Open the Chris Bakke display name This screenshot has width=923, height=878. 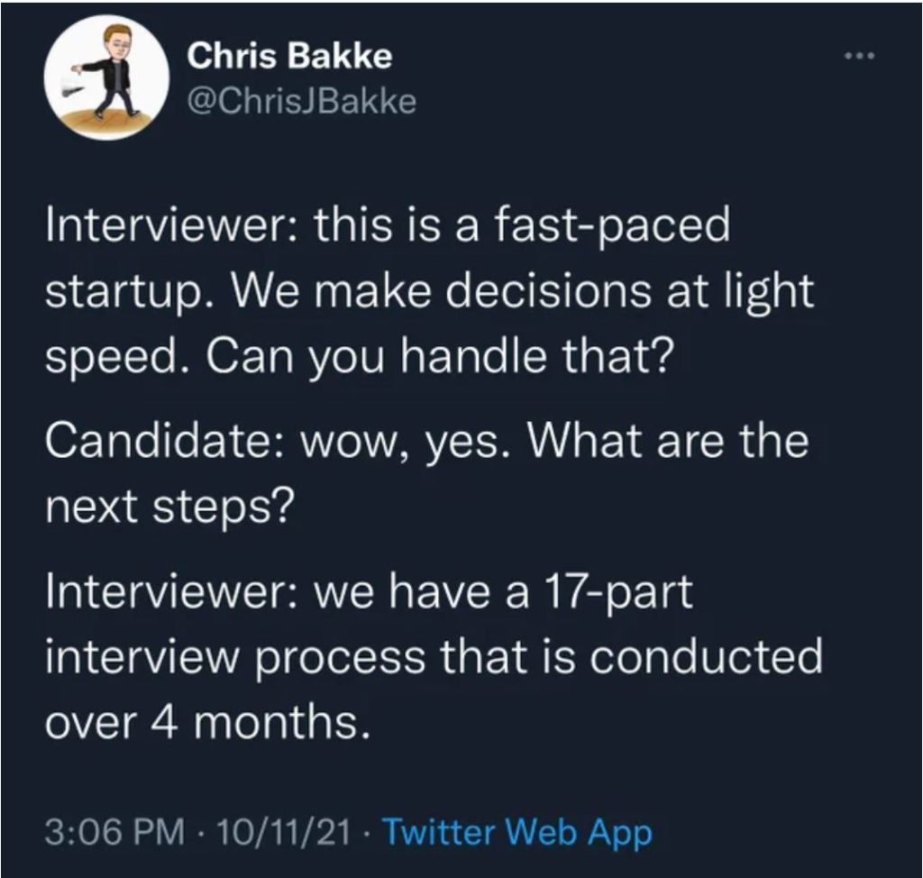(x=289, y=57)
